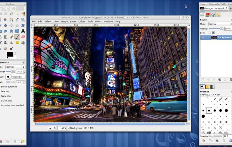
Task: Select the Fuzzy Select wand tool
Action: point(17,14)
